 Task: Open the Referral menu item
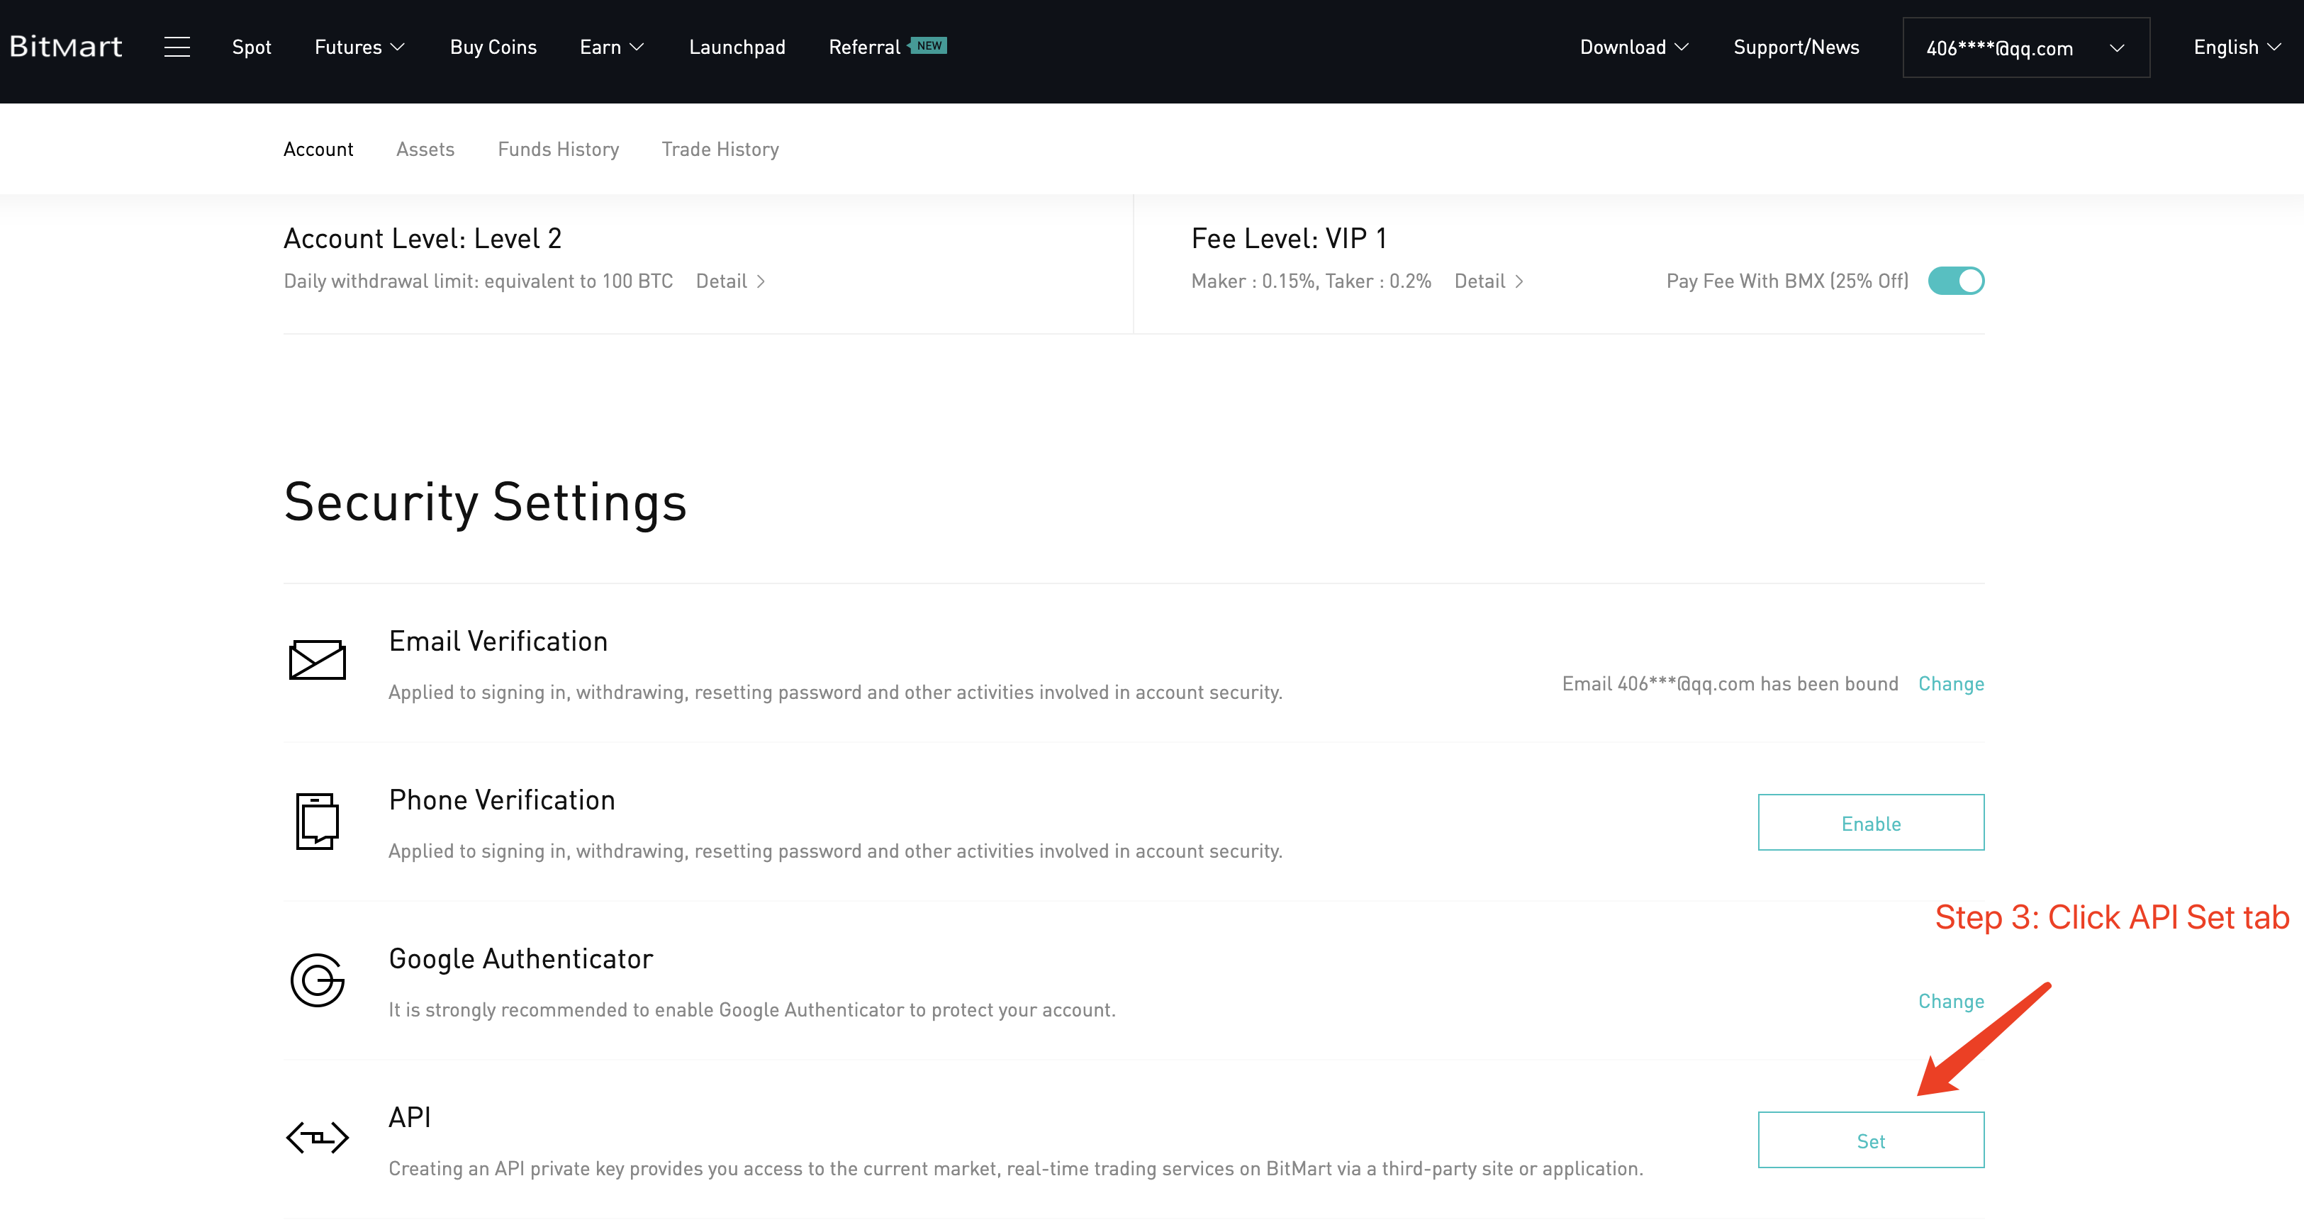pyautogui.click(x=864, y=47)
